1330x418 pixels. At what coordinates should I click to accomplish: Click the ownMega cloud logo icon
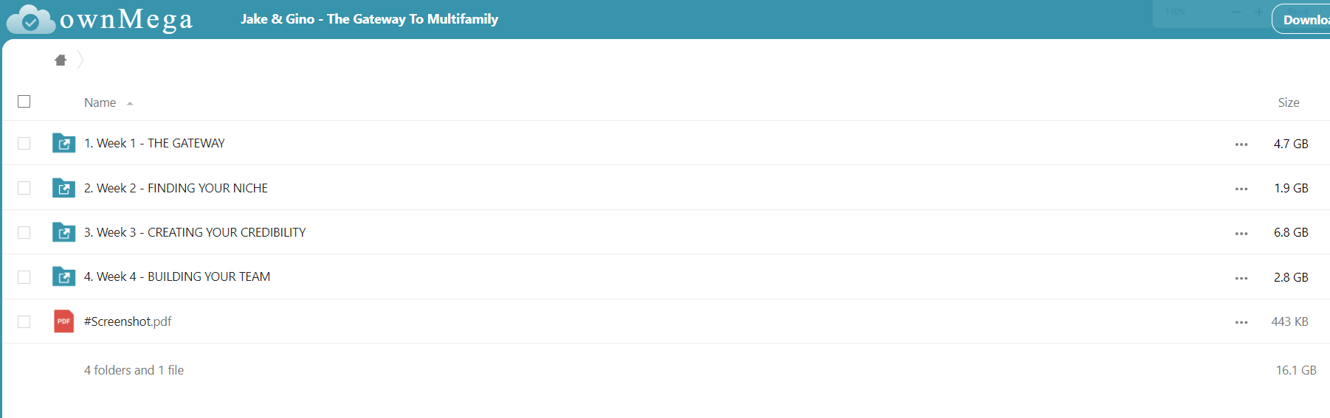coord(30,20)
